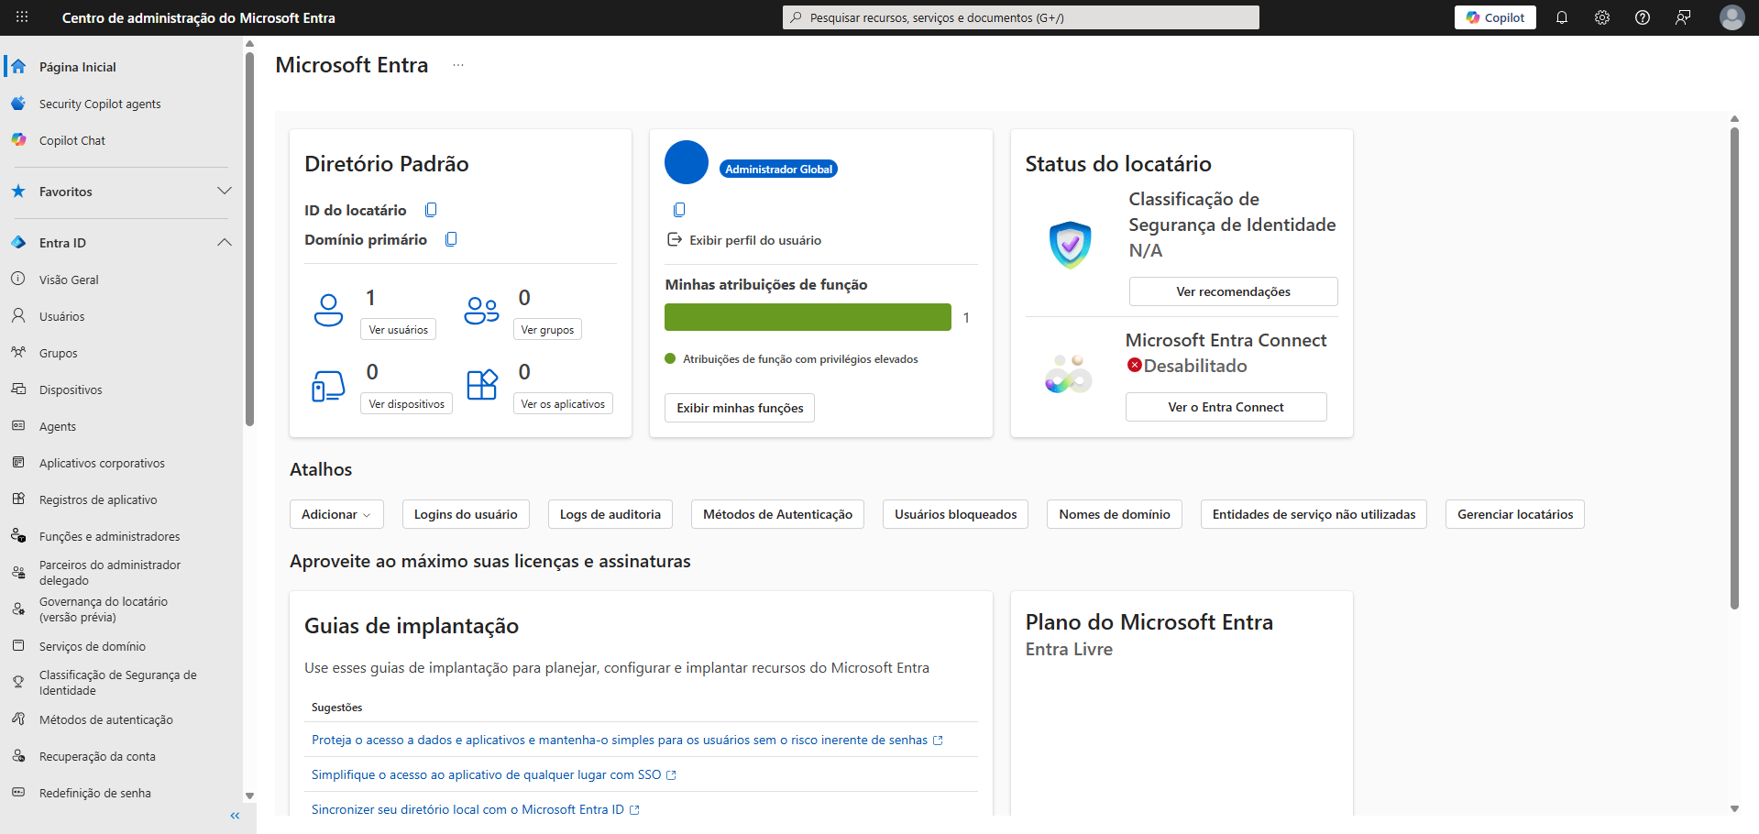
Task: Click the Dispositivos icon in sidebar
Action: [x=18, y=389]
